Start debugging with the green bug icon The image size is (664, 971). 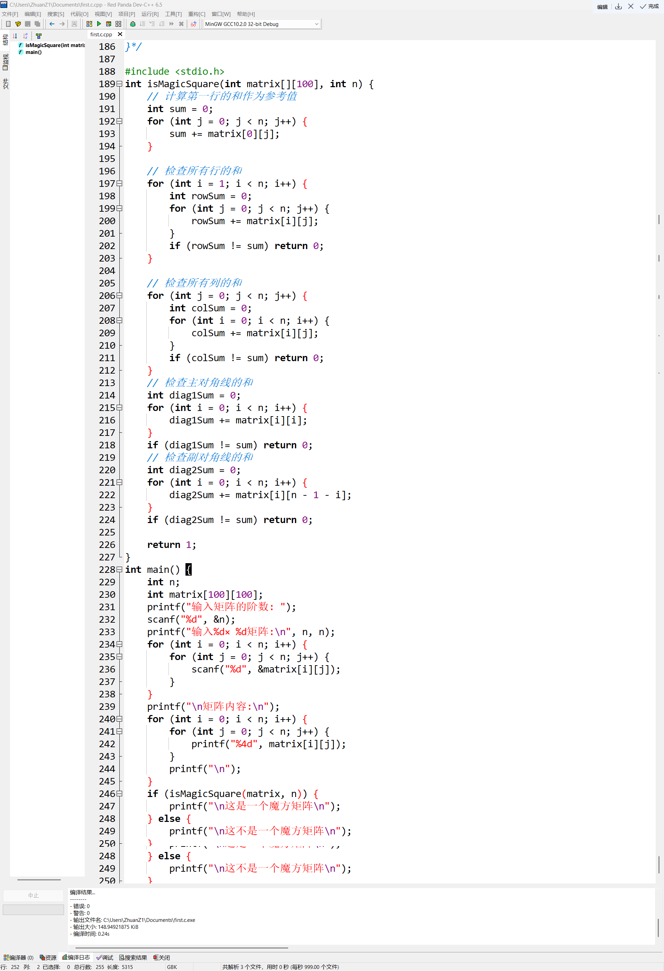point(133,24)
